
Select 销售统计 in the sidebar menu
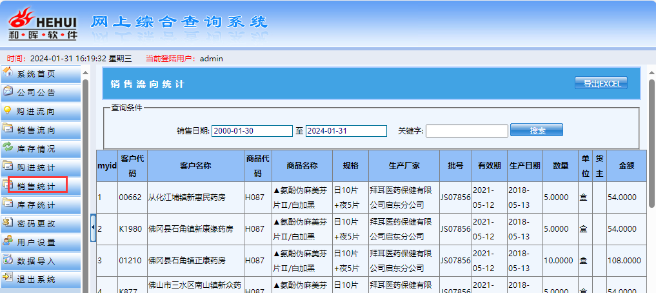tap(36, 187)
